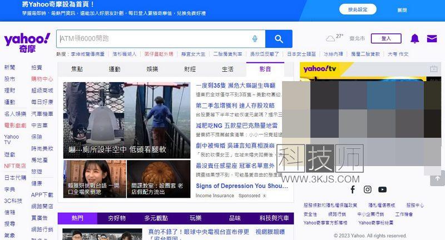This screenshot has width=445, height=240.
Task: Open 購物中心 sidebar link
Action: [42, 79]
